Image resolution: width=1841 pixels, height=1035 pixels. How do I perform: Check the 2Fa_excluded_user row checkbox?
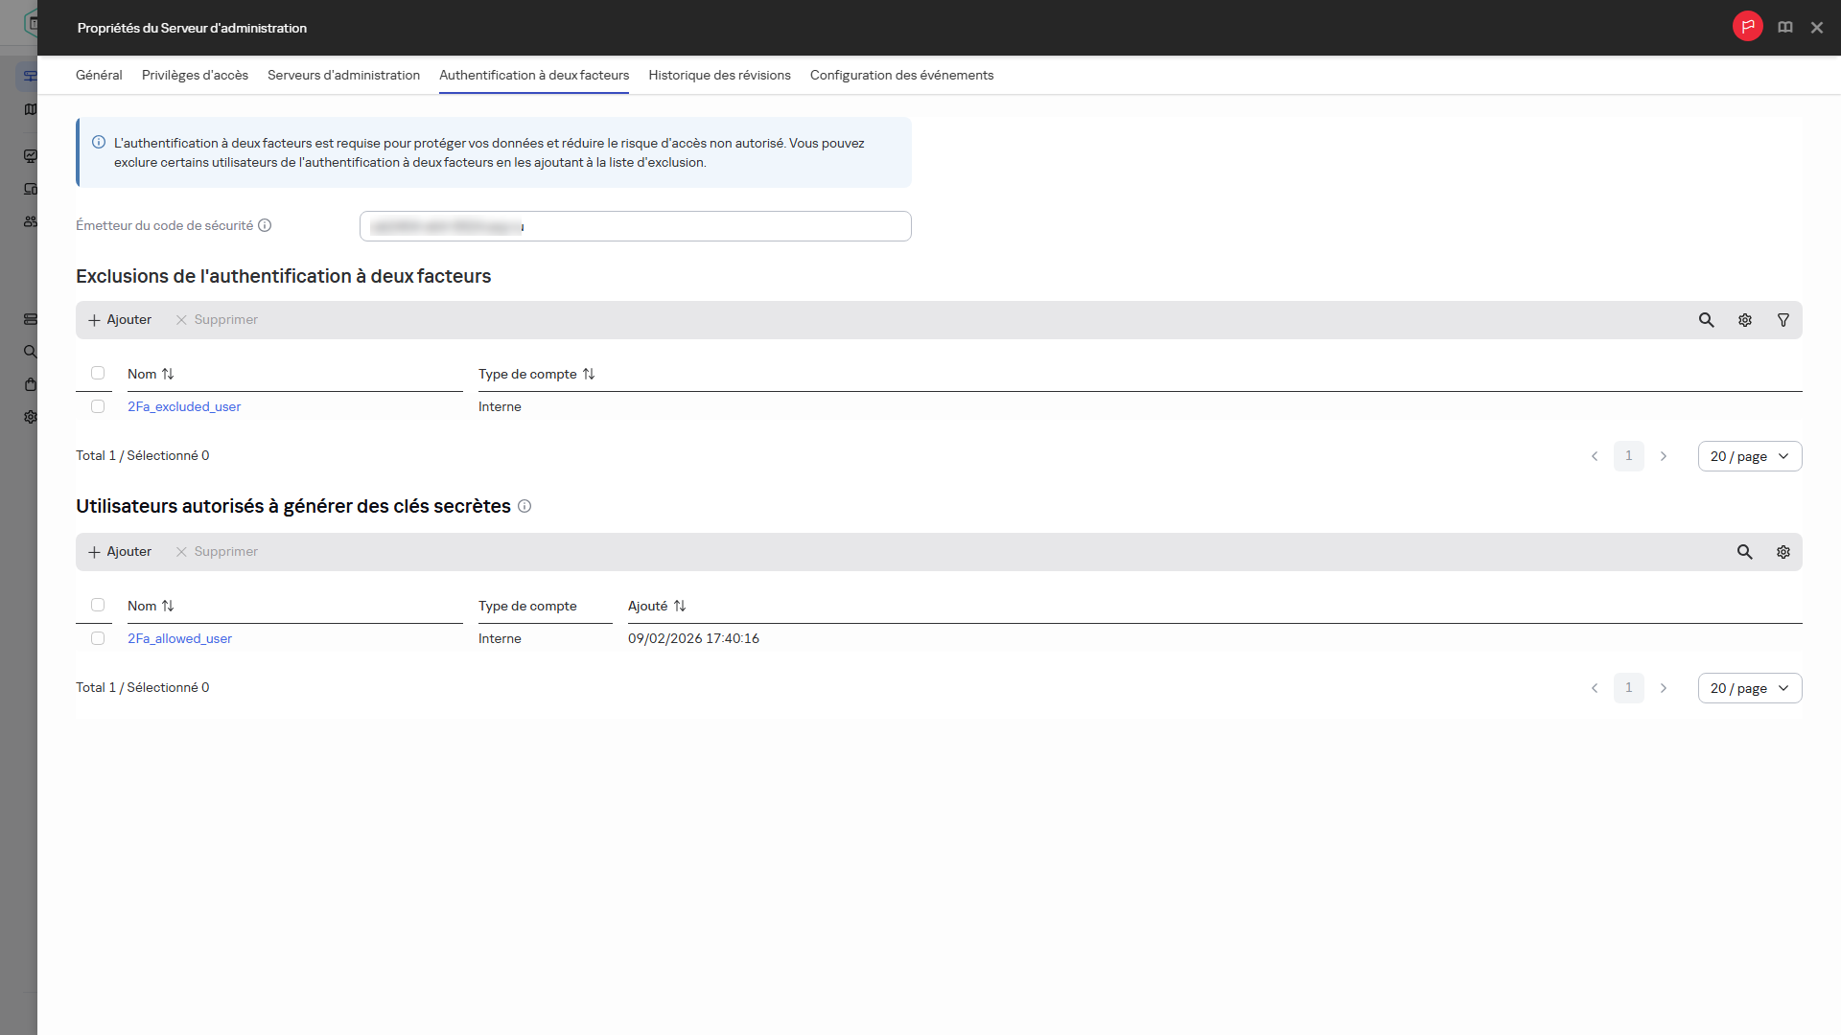coord(98,406)
